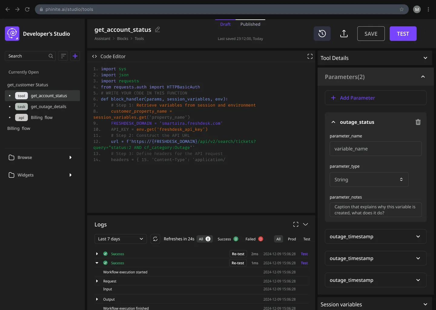Show only Prod environment logs

292,239
